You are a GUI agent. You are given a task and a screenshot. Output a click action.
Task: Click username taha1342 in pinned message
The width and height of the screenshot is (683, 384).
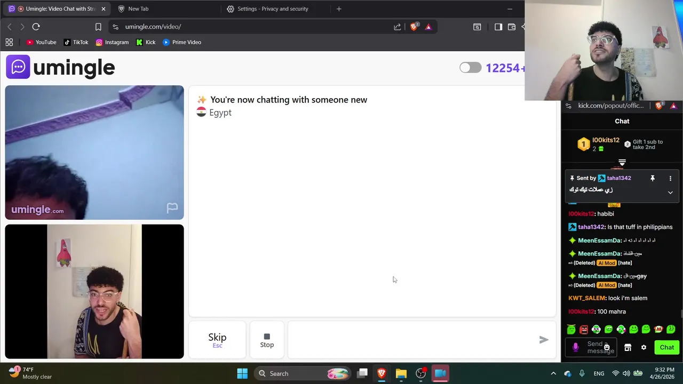click(618, 178)
